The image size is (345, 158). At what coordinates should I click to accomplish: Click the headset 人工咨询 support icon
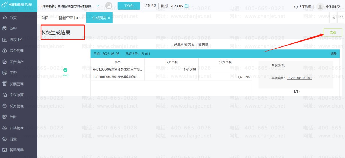click(296, 7)
